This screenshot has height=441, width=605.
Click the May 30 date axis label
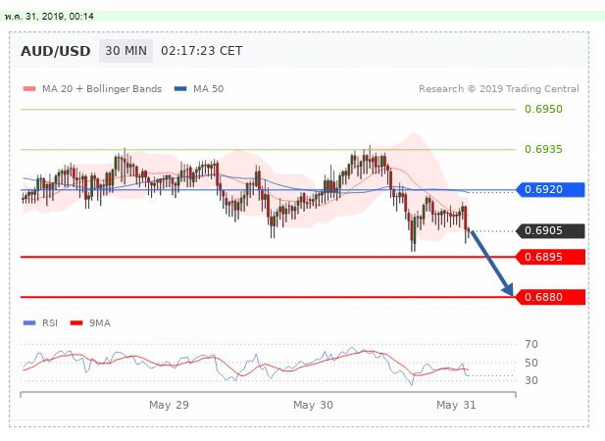pyautogui.click(x=313, y=405)
